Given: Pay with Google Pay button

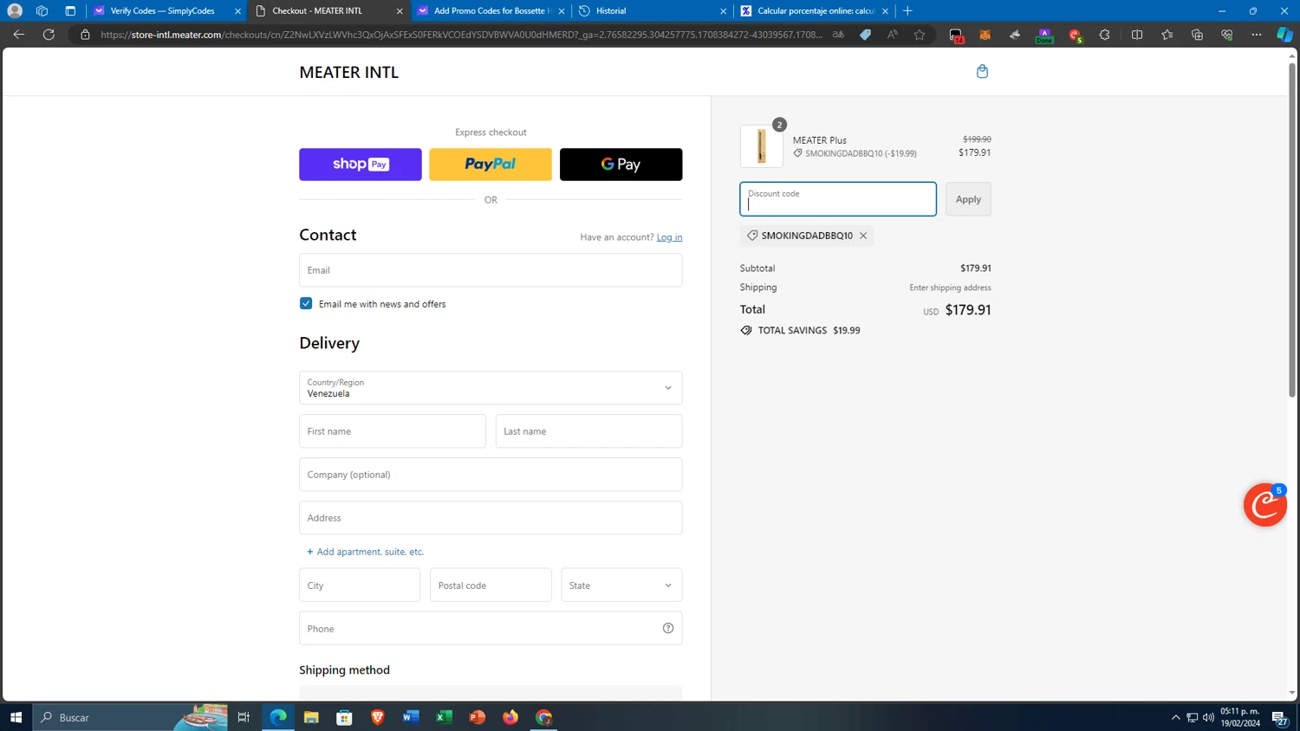Looking at the screenshot, I should click(621, 165).
